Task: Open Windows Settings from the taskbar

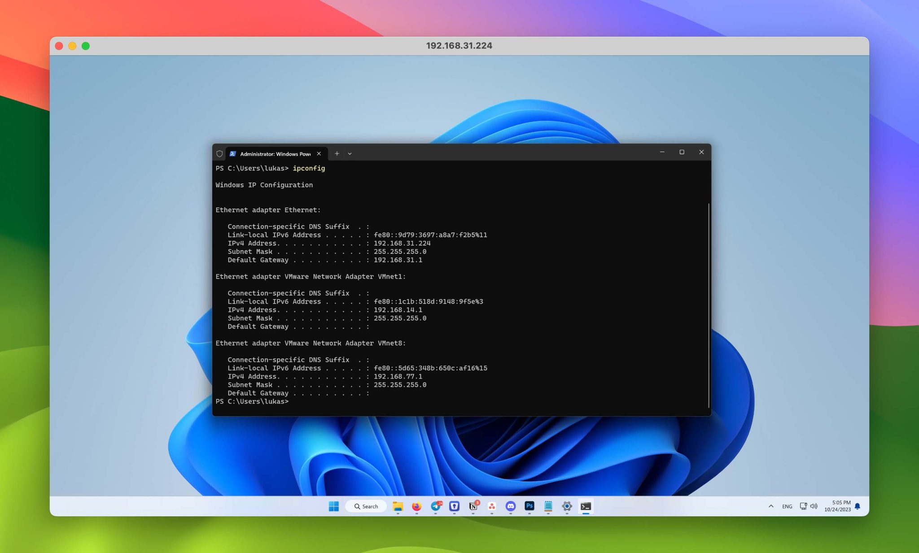Action: (567, 506)
